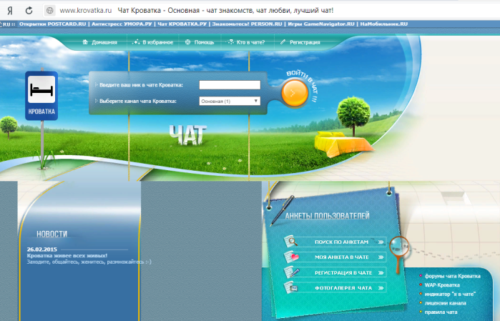Click the question icon by Кто в чате?
Screen dimensions: 500x321
coord(230,42)
